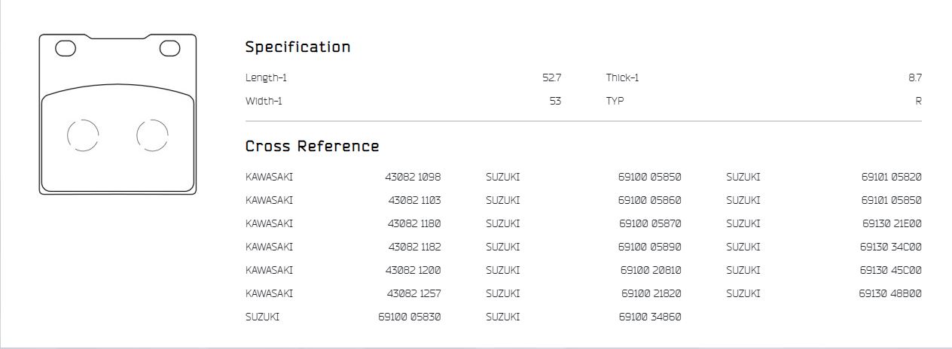The image size is (952, 349).
Task: Click Suzuki part number 69100 34860
Action: point(650,317)
